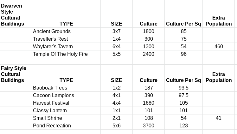The width and height of the screenshot is (237, 134).
Task: Click the Temple Of The Holy Fire cell
Action: coord(66,54)
